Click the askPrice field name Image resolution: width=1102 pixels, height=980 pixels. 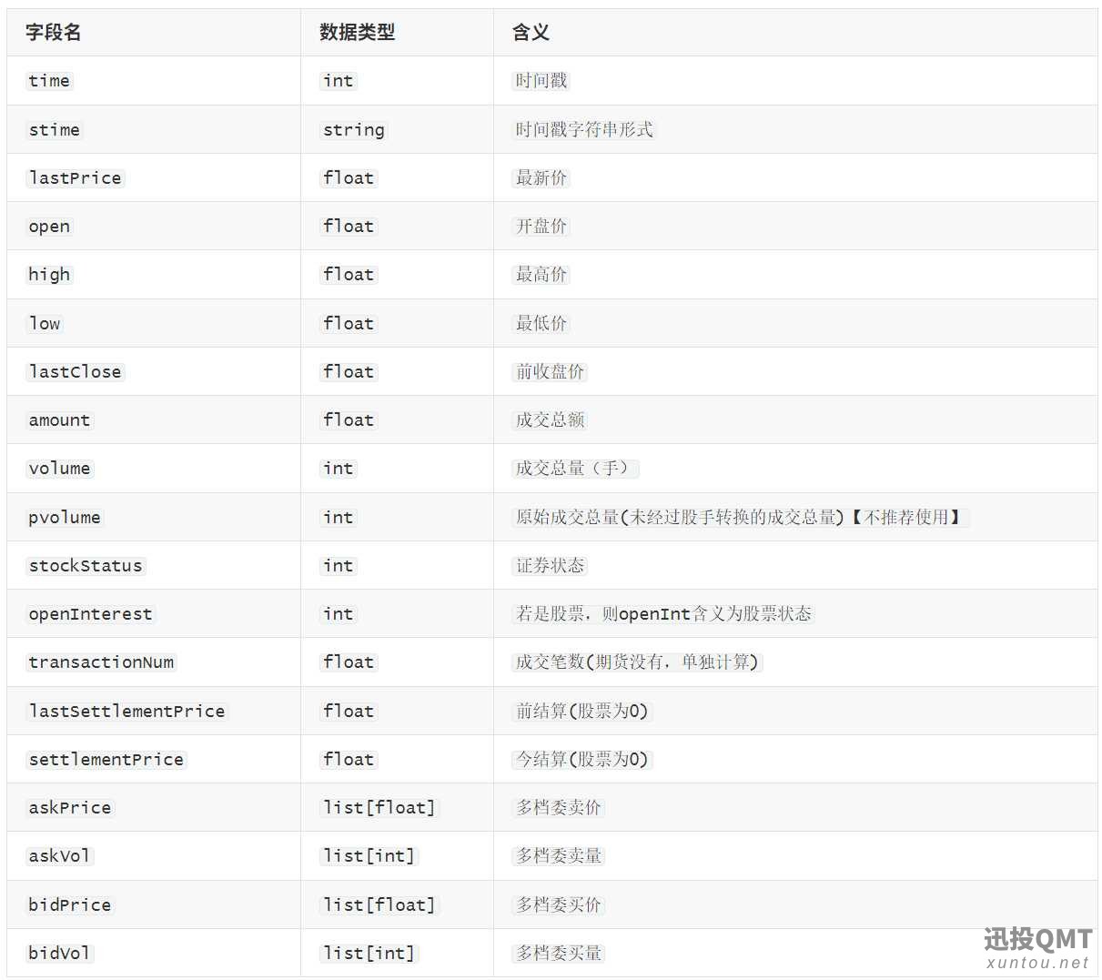coord(70,808)
